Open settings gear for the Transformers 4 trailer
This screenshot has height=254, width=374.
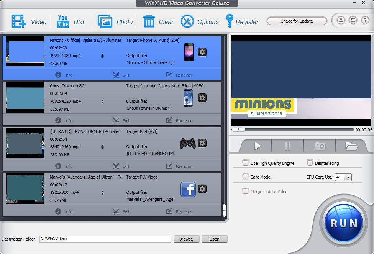[202, 143]
